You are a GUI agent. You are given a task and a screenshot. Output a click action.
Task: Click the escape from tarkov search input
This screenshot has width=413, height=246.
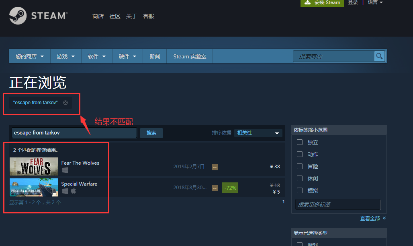coord(74,133)
